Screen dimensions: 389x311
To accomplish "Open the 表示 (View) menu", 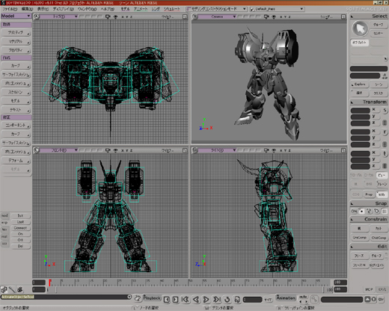I will point(43,9).
